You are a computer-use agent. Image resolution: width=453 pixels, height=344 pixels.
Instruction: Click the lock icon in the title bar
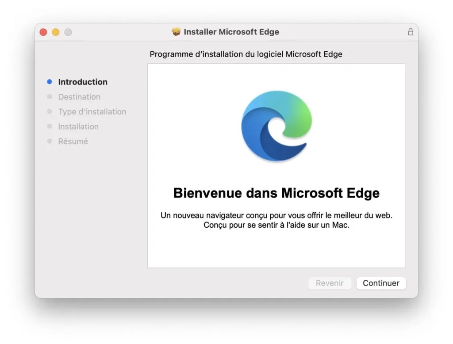click(x=411, y=32)
